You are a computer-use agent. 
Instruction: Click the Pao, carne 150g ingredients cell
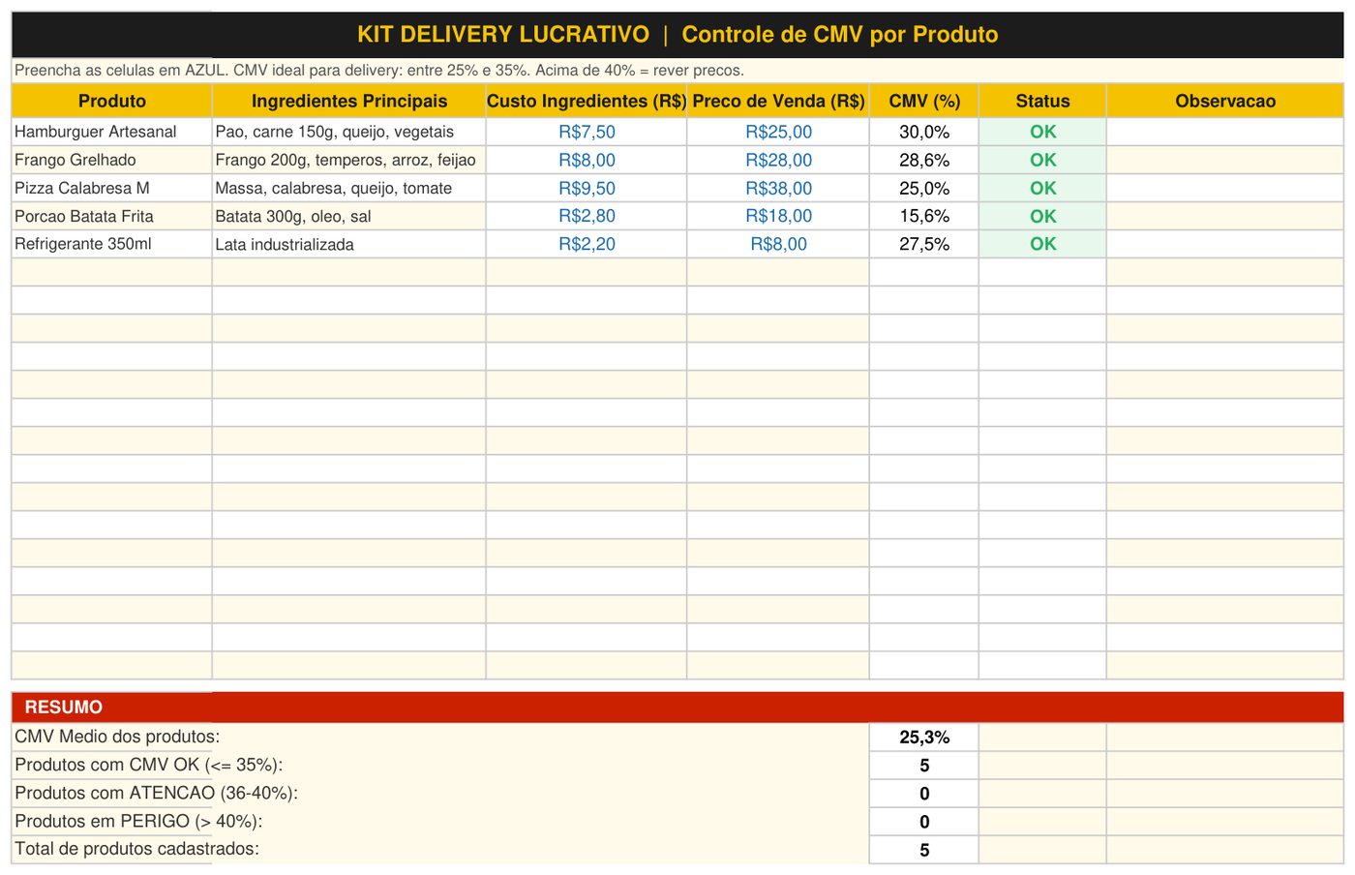348,132
